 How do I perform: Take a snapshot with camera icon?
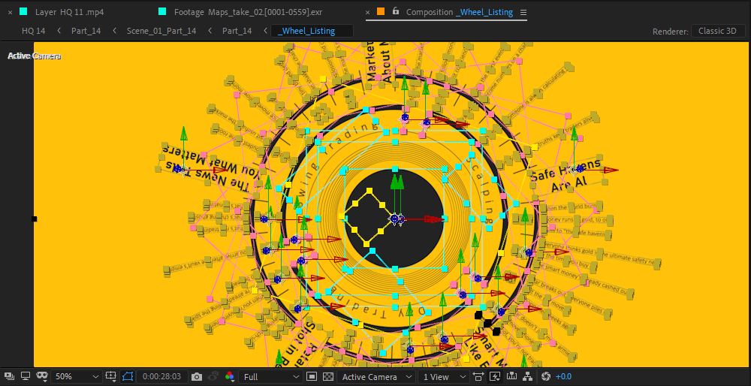click(196, 377)
